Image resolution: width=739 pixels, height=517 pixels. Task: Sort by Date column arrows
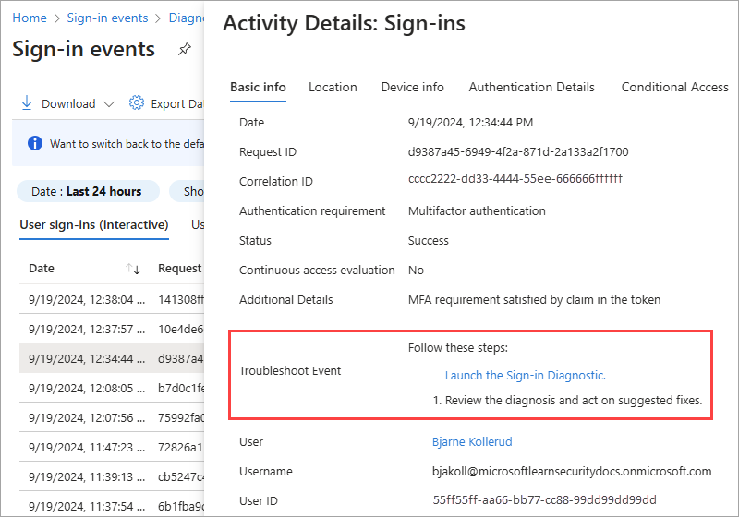click(x=133, y=269)
